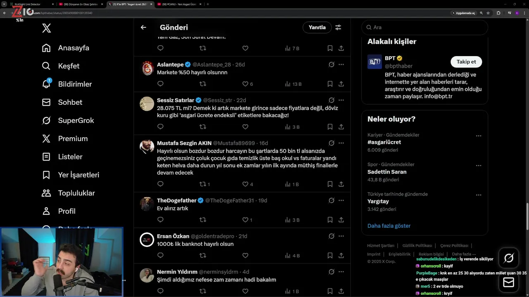Click the page vertical scrollbar
This screenshot has width=529, height=297.
pyautogui.click(x=527, y=217)
